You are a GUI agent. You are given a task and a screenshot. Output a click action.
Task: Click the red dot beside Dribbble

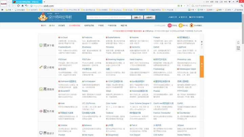tap(59, 125)
